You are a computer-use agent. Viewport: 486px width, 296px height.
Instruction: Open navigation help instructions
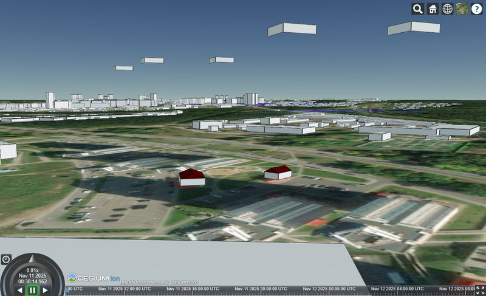pyautogui.click(x=477, y=9)
